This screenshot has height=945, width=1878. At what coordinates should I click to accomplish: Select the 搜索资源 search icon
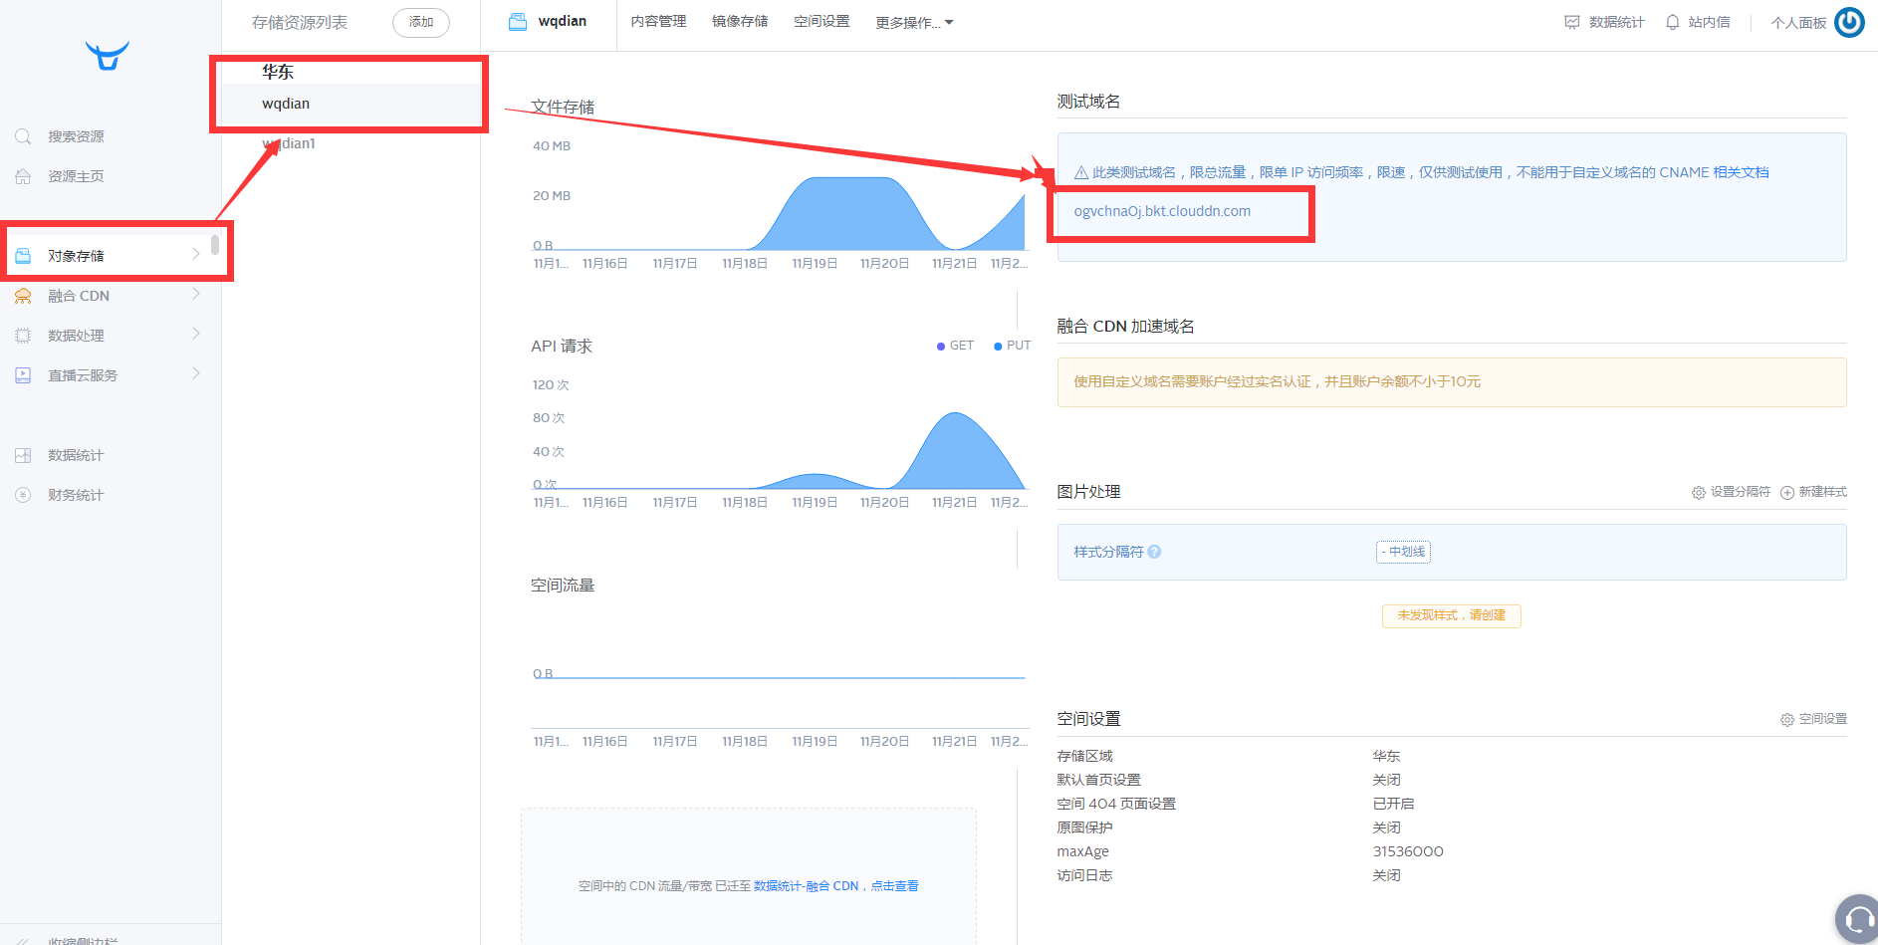coord(23,135)
